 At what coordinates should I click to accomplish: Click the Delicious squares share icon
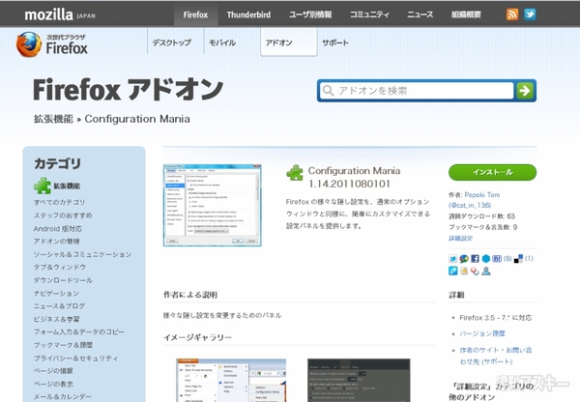(518, 259)
